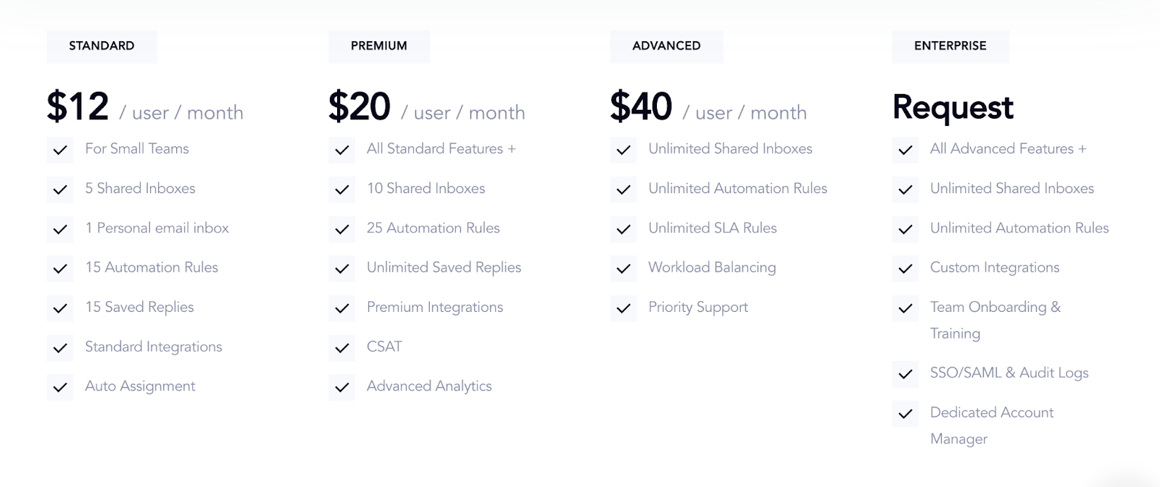
Task: Click checkmark beside Auto Assignment
Action: tap(60, 387)
